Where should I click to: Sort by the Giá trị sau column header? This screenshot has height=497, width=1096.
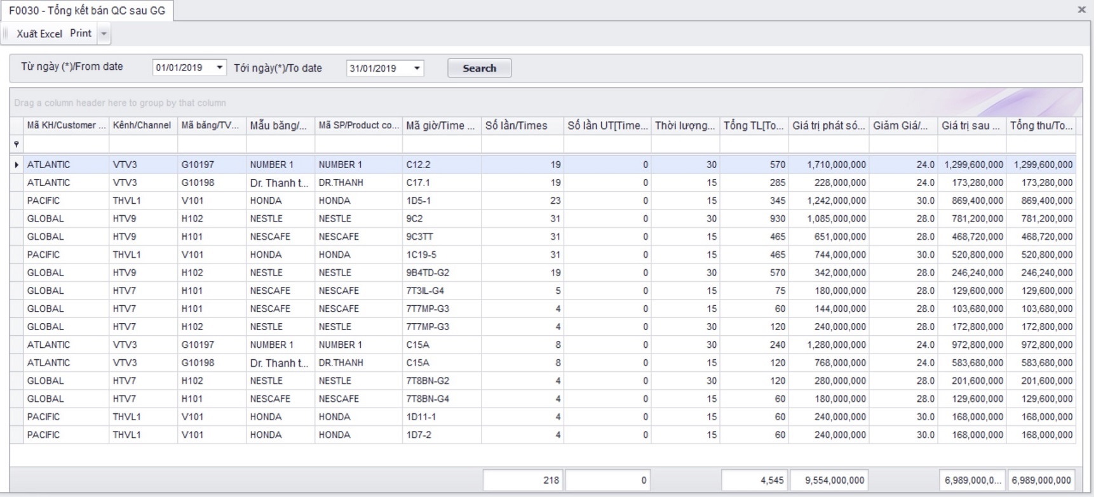(972, 126)
